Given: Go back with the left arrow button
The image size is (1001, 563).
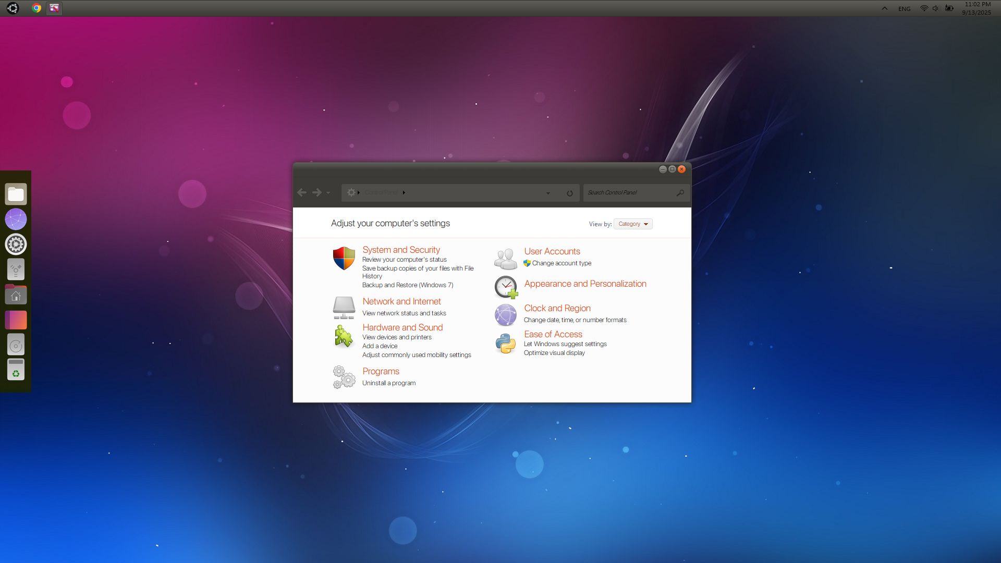Looking at the screenshot, I should [301, 192].
